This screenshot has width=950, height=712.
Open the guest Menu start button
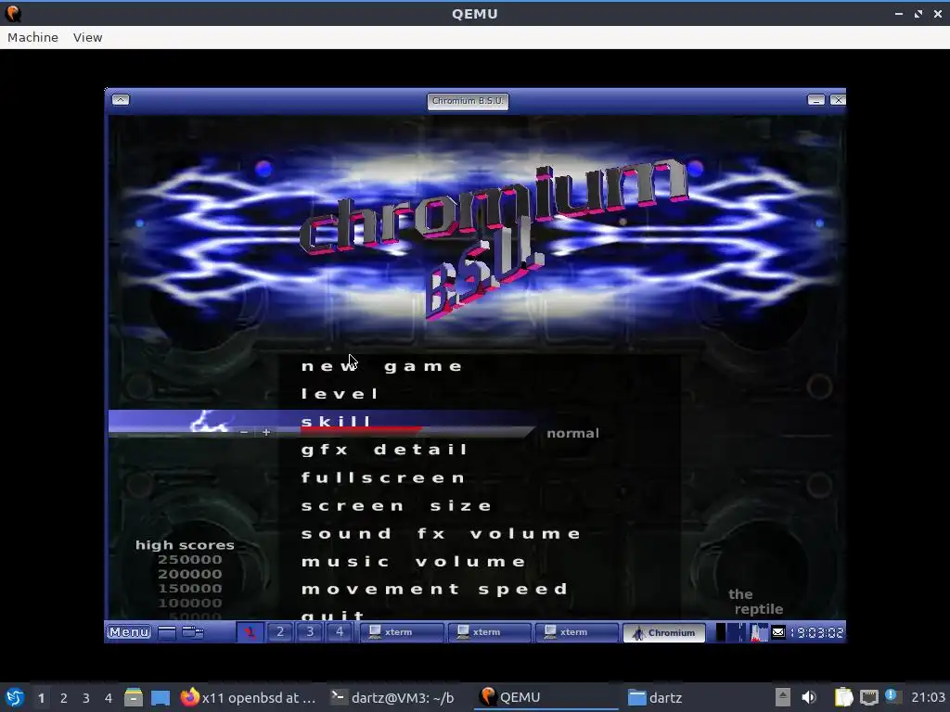pyautogui.click(x=128, y=632)
